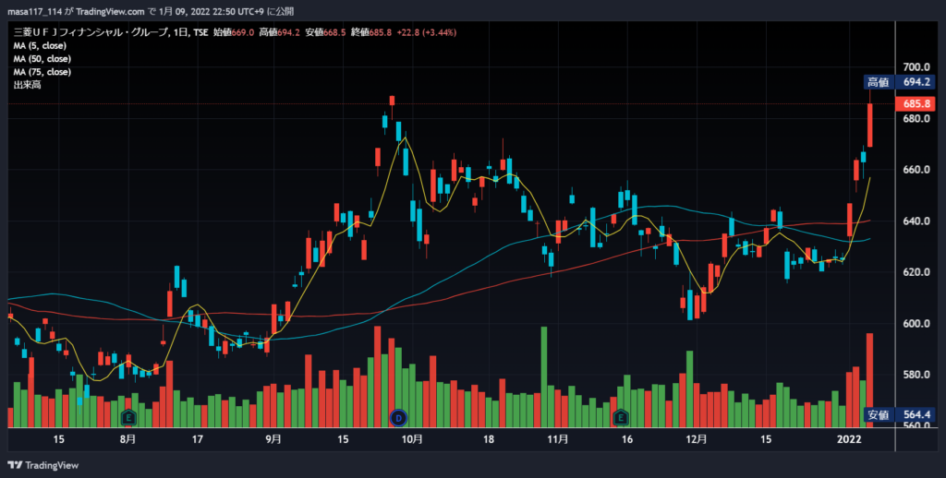Click the TradingView logo at bottom left
Screen dimensions: 946x478
click(42, 465)
